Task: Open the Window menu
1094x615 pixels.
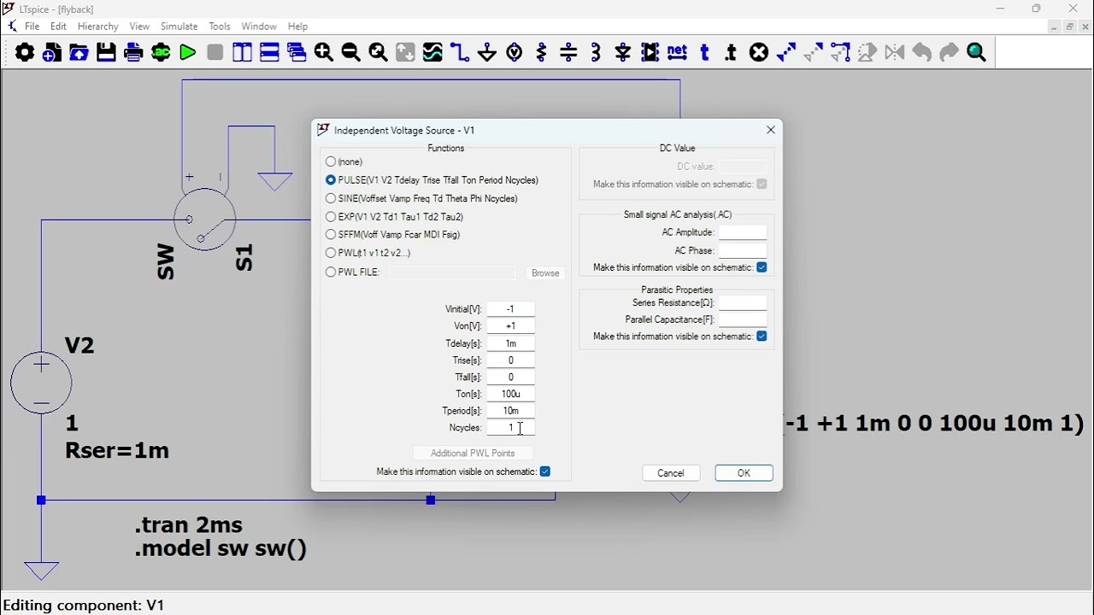Action: point(259,26)
